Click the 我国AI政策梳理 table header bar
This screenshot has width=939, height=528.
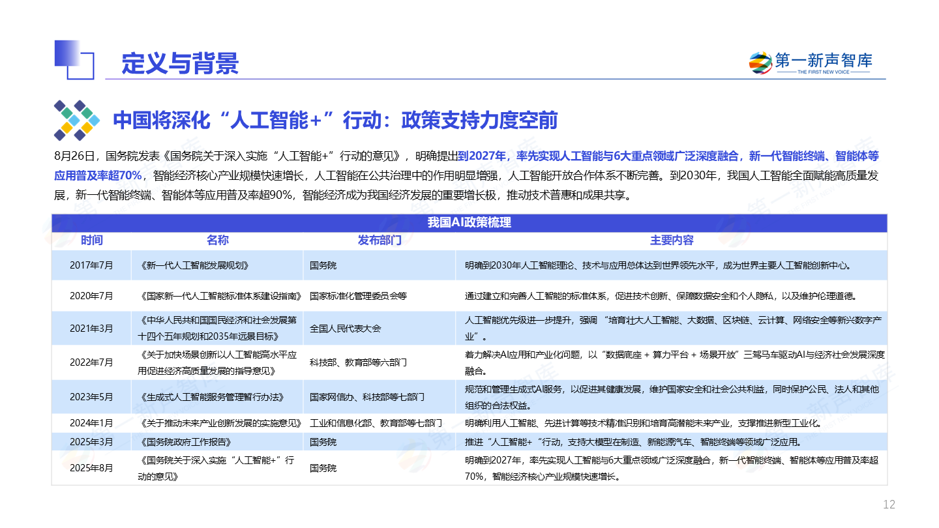469,222
